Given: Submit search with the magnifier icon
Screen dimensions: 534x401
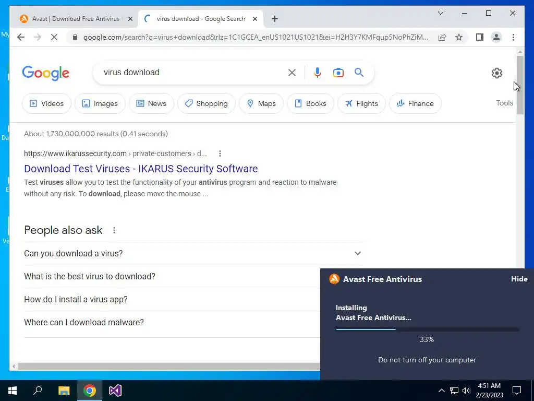Looking at the screenshot, I should pos(359,72).
